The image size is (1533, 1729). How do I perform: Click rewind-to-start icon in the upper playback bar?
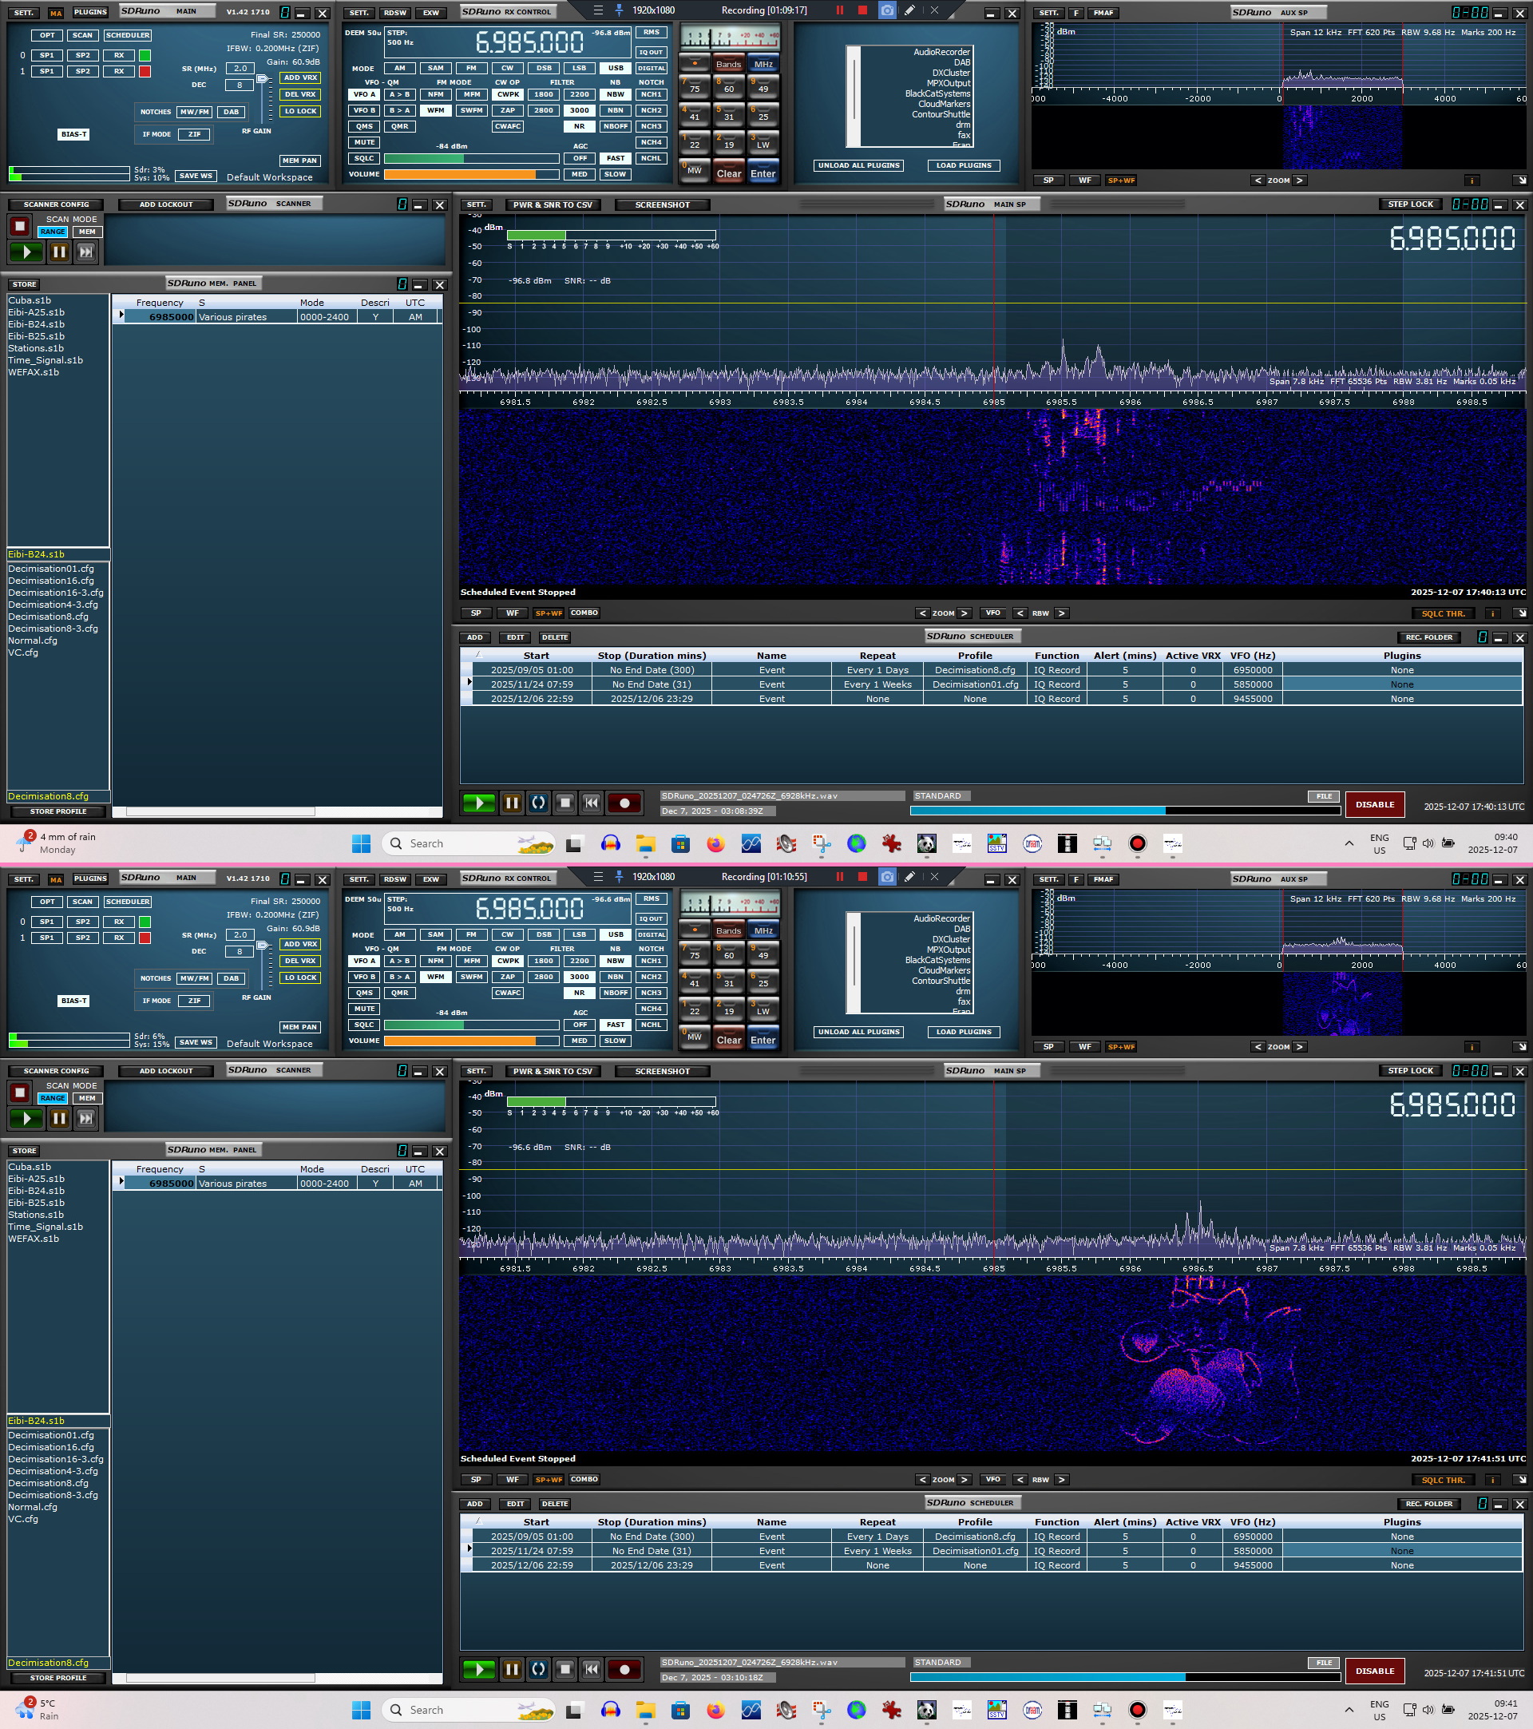click(x=592, y=803)
